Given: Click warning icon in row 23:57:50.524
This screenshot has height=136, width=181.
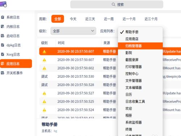Looking at the screenshot, I should click(45, 110).
